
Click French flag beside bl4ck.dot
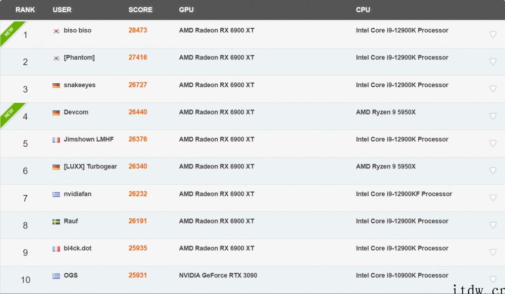point(56,249)
